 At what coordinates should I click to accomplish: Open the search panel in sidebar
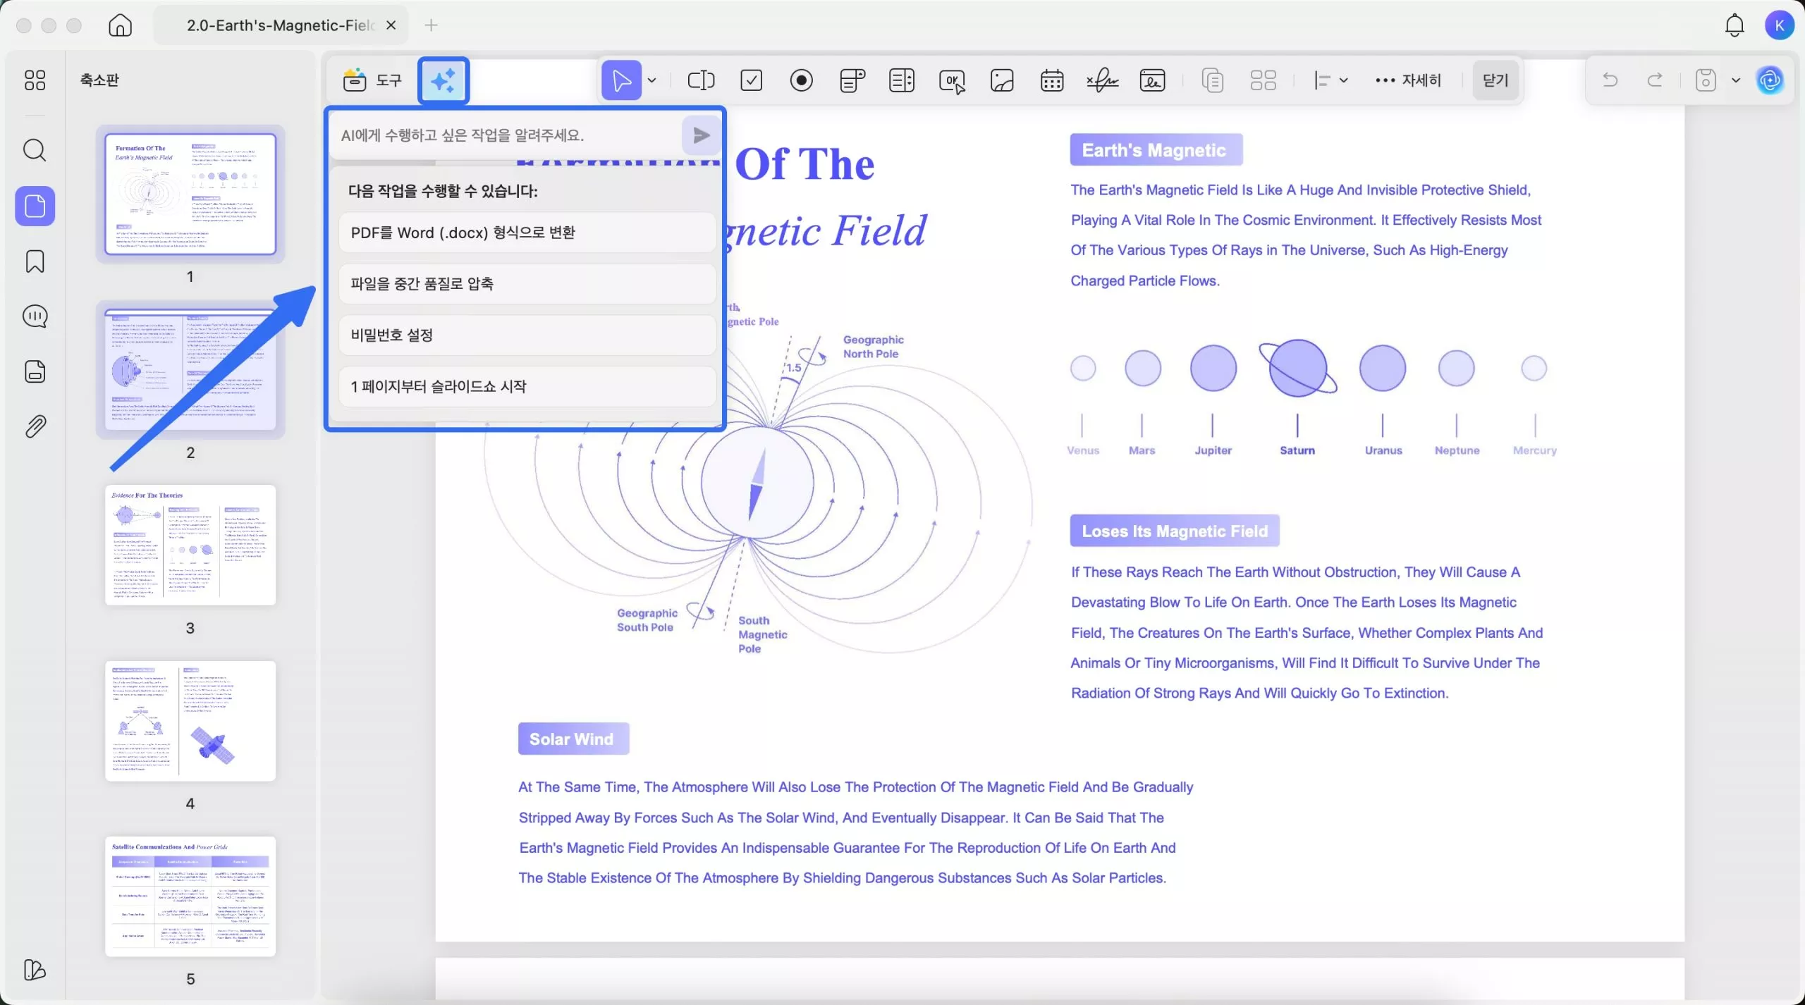[35, 150]
